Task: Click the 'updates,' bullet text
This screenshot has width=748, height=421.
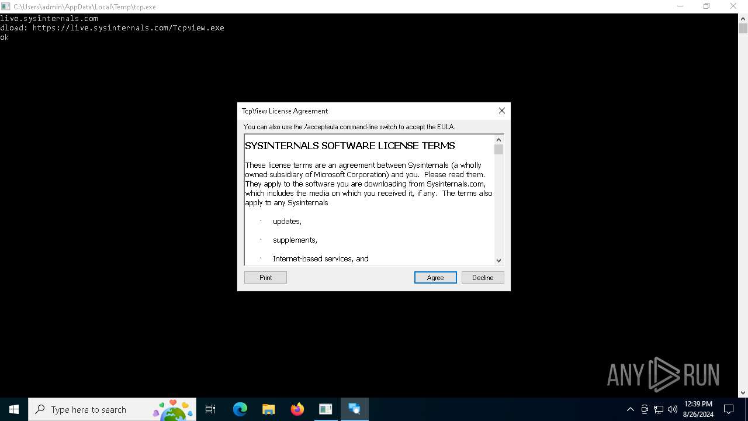Action: point(287,221)
